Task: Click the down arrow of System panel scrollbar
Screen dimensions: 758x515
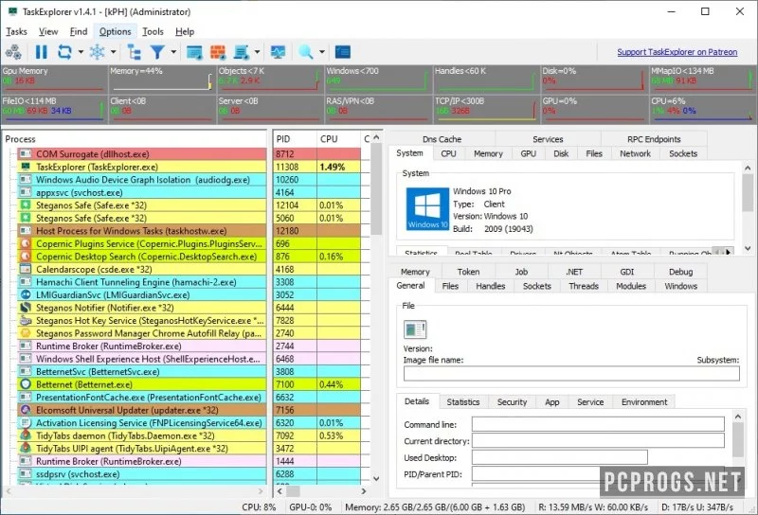Action: [748, 248]
